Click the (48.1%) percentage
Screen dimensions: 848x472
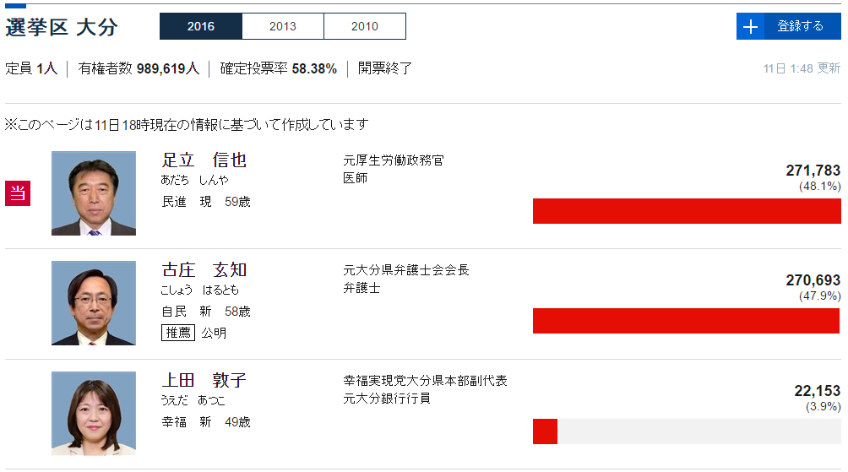click(x=820, y=186)
